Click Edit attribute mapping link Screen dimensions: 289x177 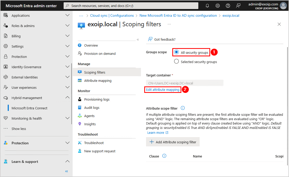pos(163,90)
